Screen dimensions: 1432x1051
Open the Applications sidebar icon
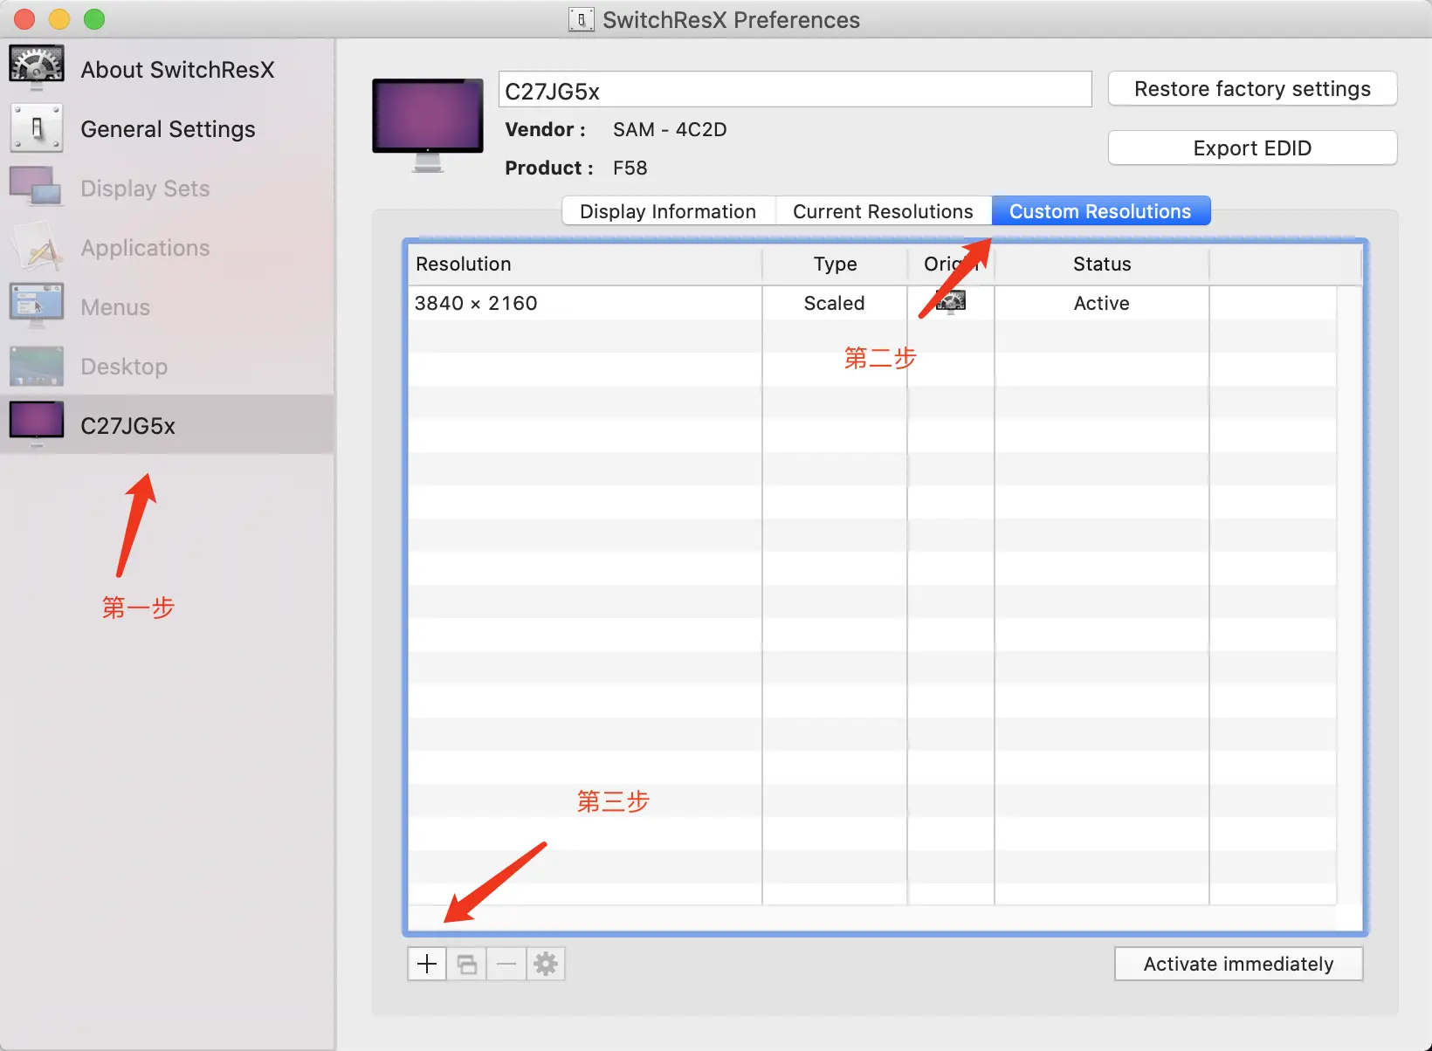click(37, 248)
